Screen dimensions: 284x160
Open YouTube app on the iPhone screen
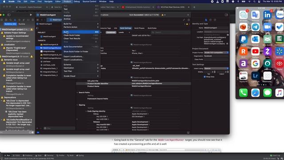pyautogui.click(x=256, y=52)
